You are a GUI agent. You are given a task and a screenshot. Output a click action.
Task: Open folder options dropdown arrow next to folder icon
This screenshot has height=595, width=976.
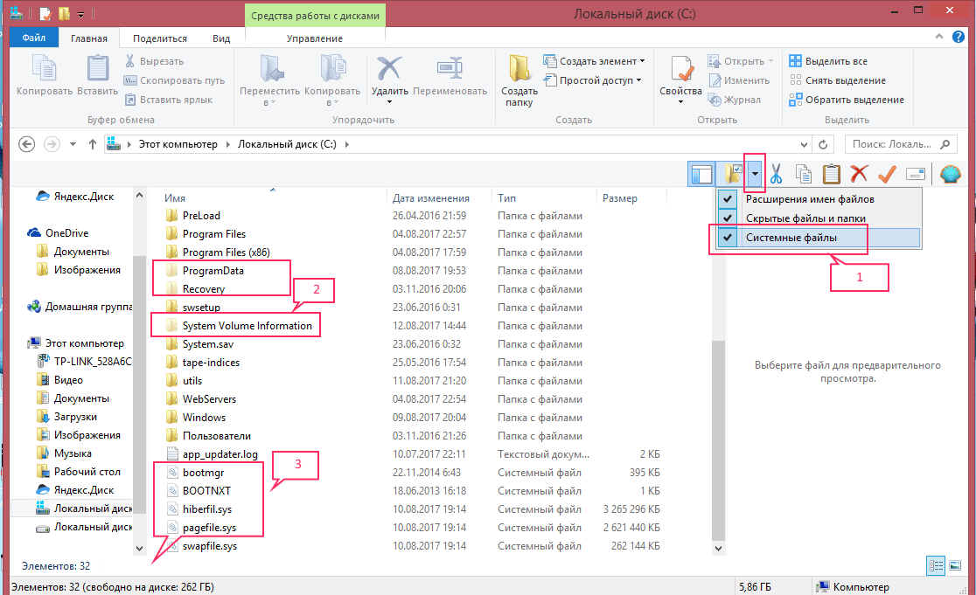click(754, 174)
